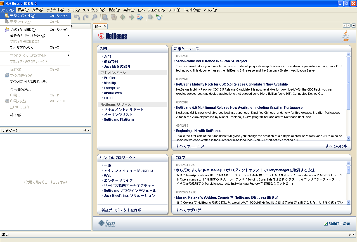Image resolution: width=357 pixels, height=242 pixels.
Task: Click the magnifier Find icon in toolbar
Action: [94, 17]
